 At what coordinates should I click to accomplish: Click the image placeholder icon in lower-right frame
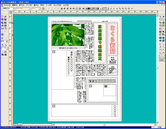click(106, 86)
